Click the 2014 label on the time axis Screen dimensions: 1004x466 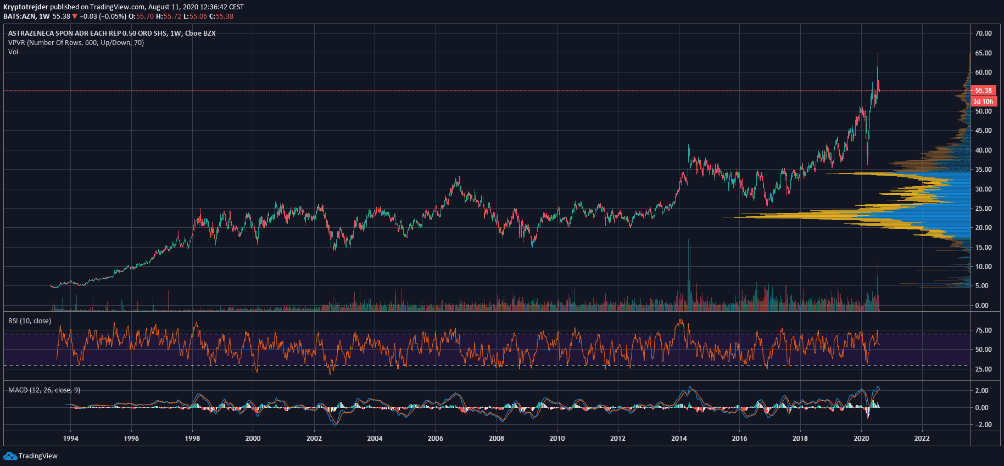point(678,439)
